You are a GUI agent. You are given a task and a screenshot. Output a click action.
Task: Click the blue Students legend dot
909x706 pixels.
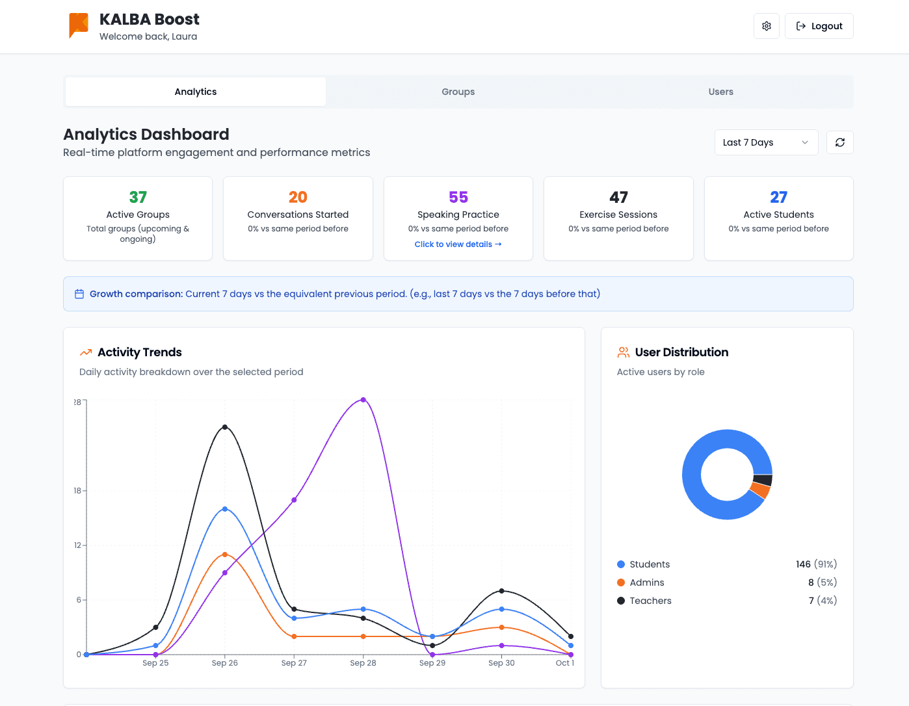pos(621,564)
